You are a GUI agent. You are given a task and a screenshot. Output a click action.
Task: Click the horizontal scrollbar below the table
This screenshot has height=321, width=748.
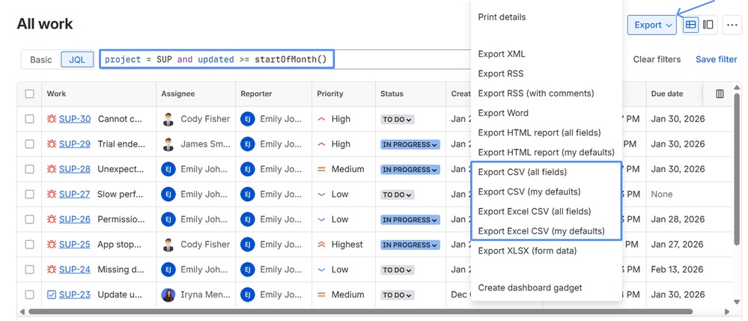point(360,311)
